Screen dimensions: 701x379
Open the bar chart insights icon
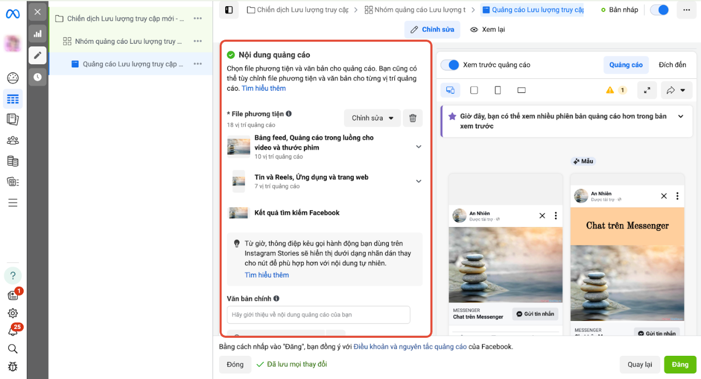click(x=38, y=34)
